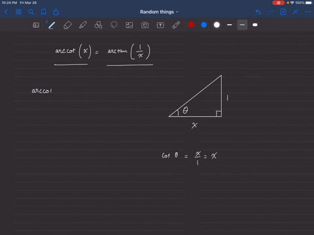Select the Pen tool
Viewport: 314px width, 235px height.
coord(52,25)
